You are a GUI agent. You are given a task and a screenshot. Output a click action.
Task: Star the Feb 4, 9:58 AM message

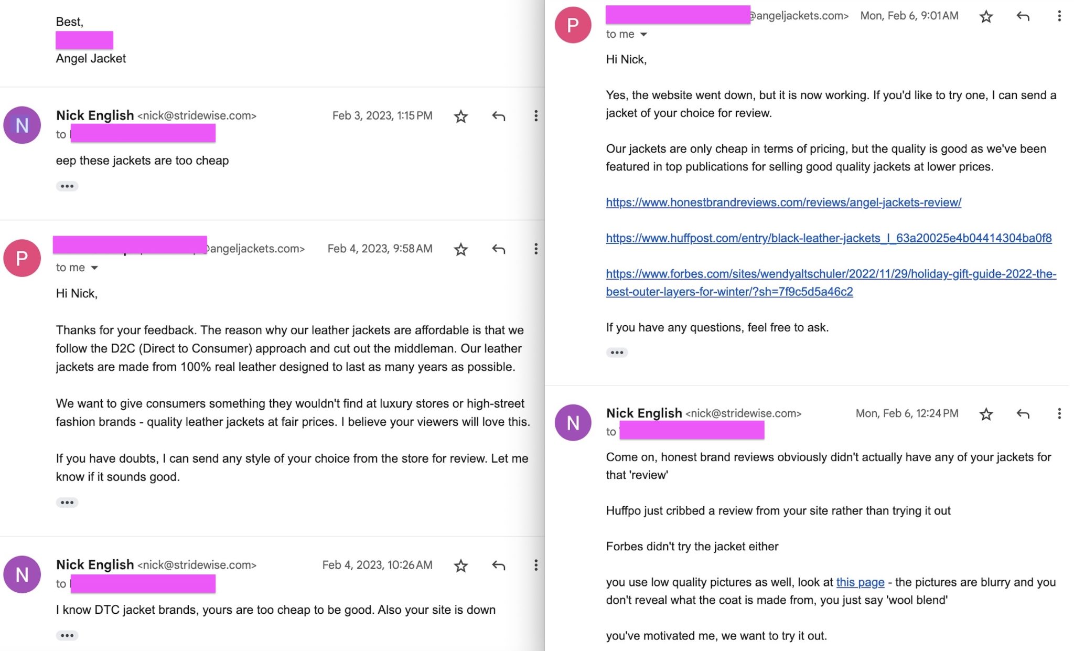pyautogui.click(x=460, y=249)
